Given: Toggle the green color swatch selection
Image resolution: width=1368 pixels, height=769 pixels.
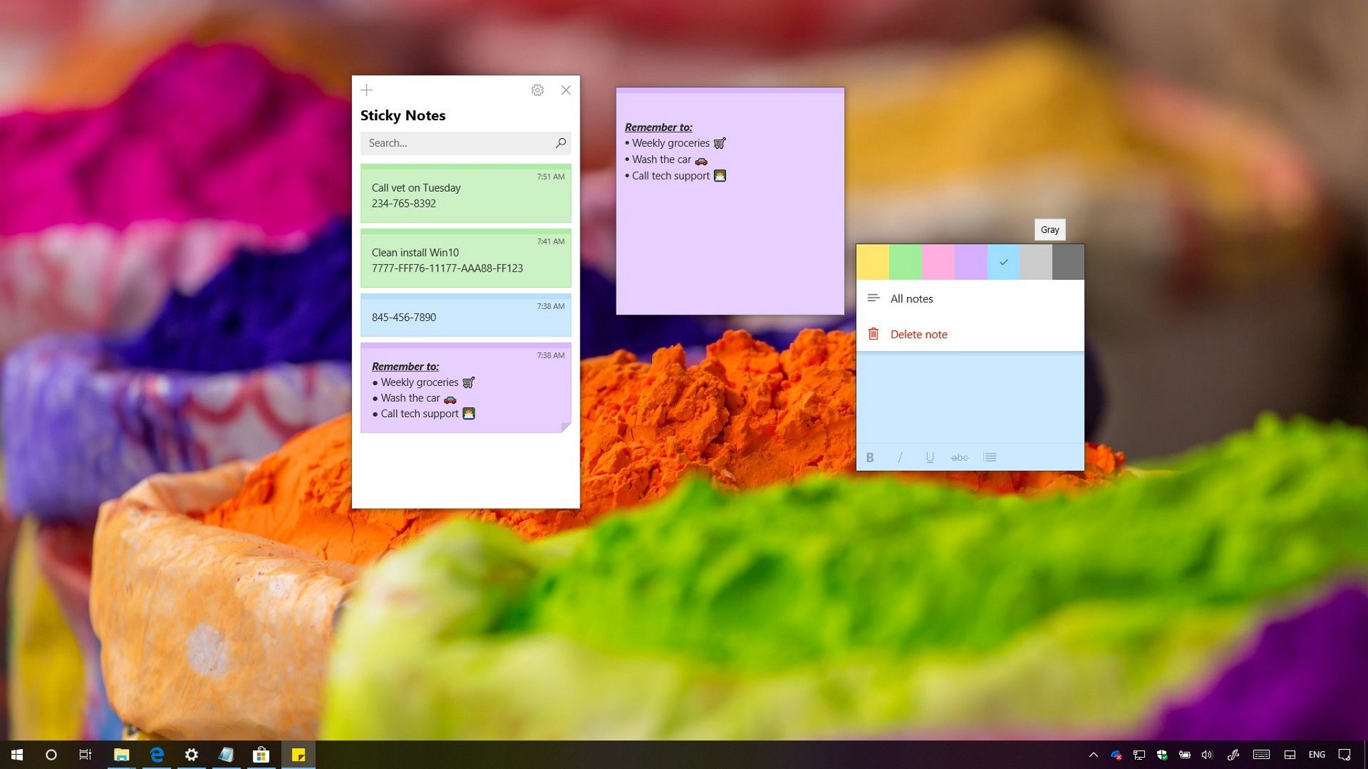Looking at the screenshot, I should 906,261.
